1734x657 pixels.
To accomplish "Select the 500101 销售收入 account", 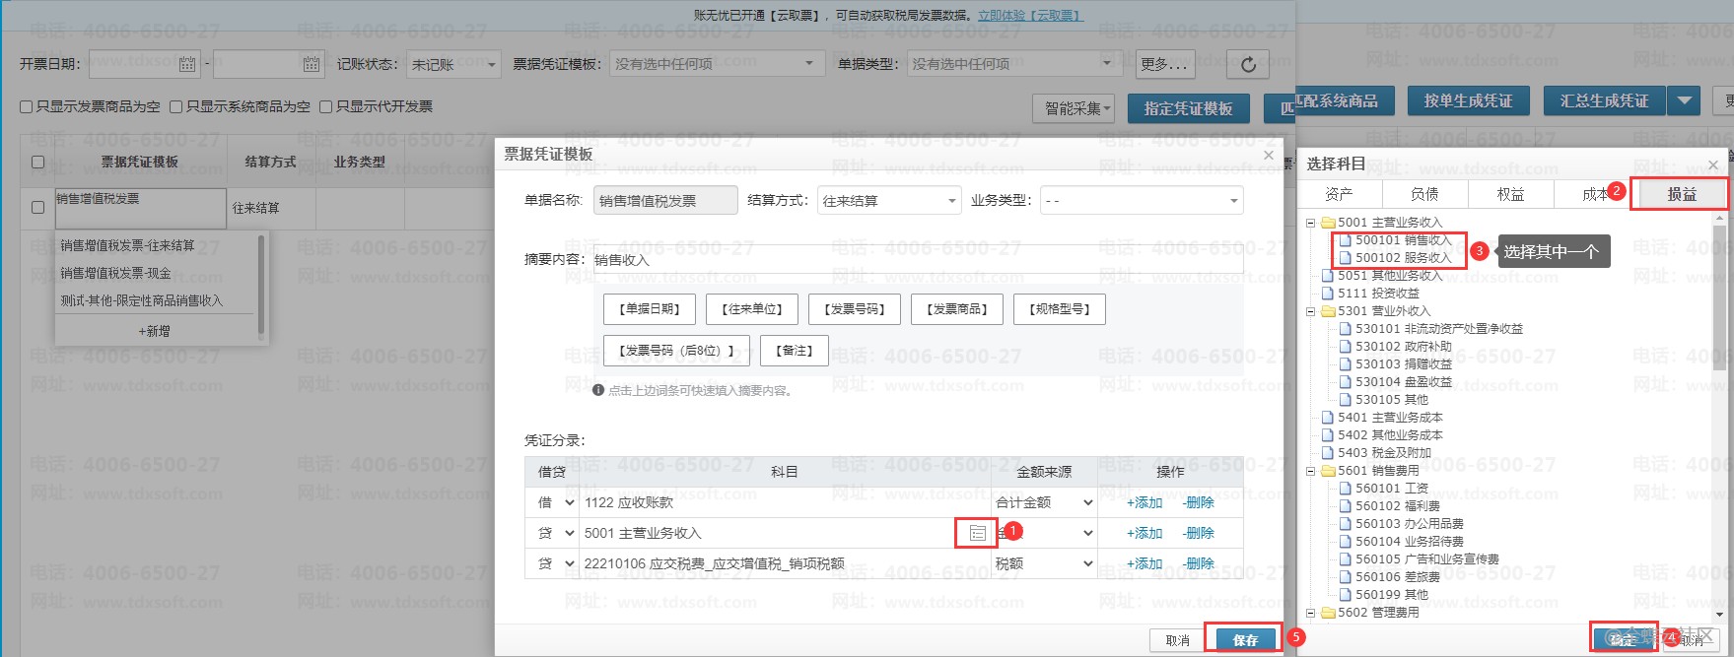I will (1403, 240).
